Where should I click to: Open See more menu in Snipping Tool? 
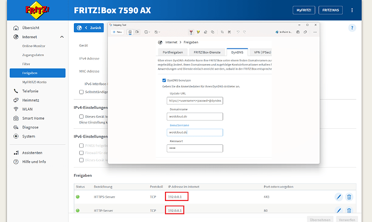(315, 32)
